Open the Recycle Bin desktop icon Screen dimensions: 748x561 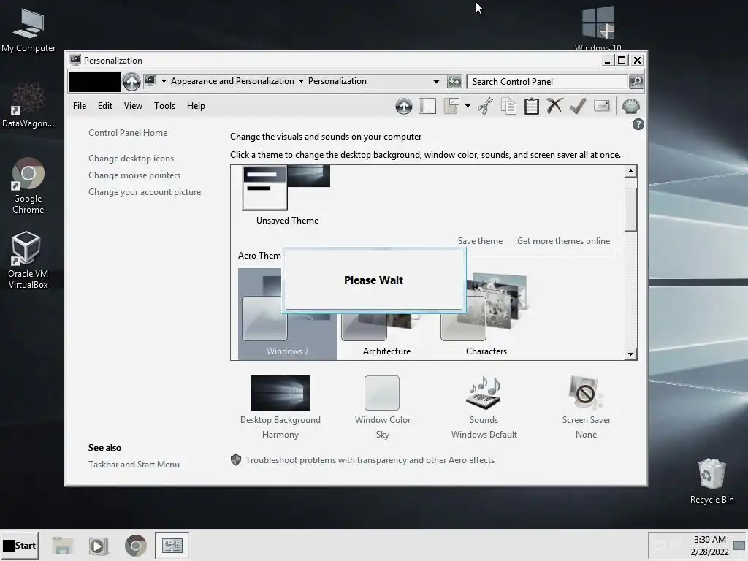(711, 481)
